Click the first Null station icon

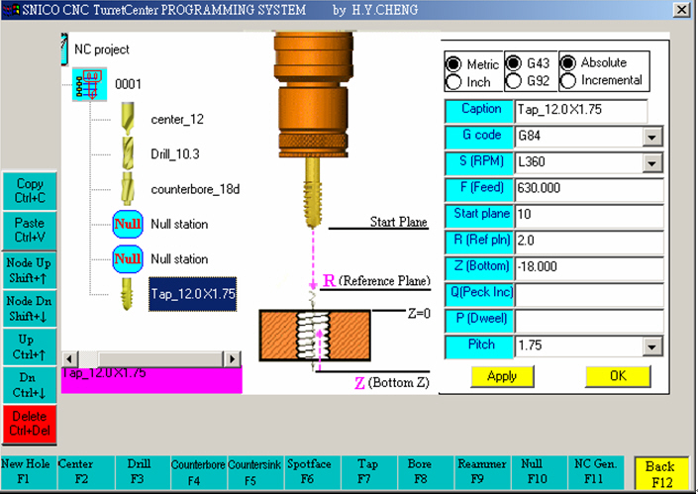(128, 224)
